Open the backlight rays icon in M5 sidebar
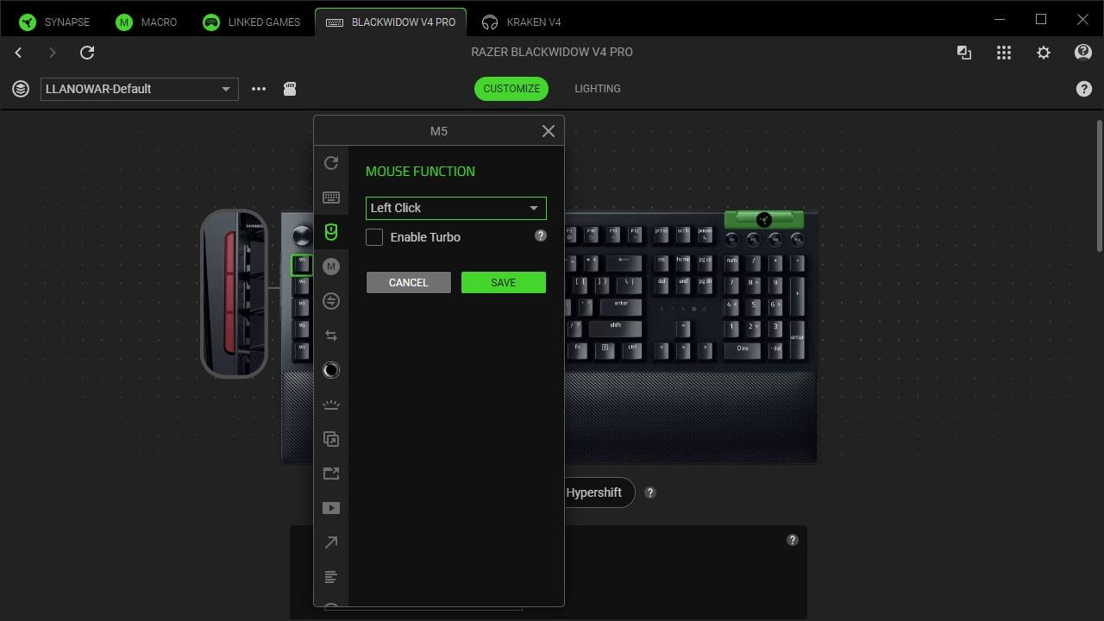This screenshot has height=621, width=1104. [331, 405]
